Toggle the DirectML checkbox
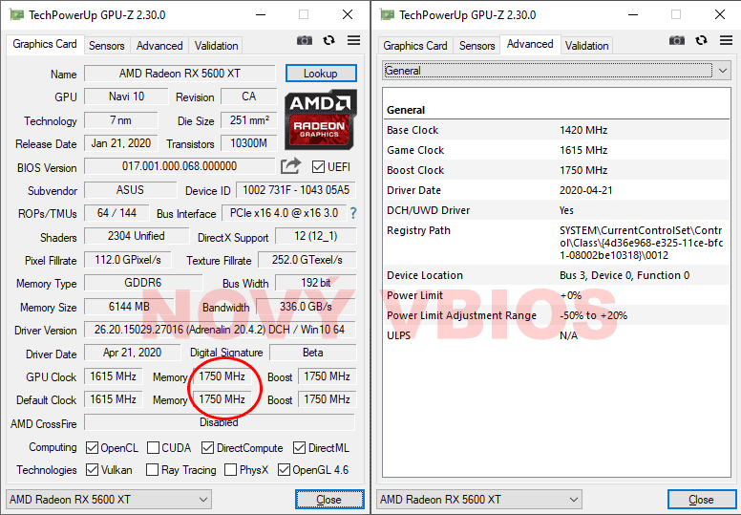This screenshot has height=515, width=741. click(x=299, y=447)
